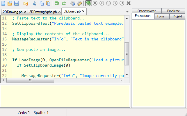Screen dimensions: 187x116
Task: Step out with curved arrow circle icon
Action: coord(122,3)
